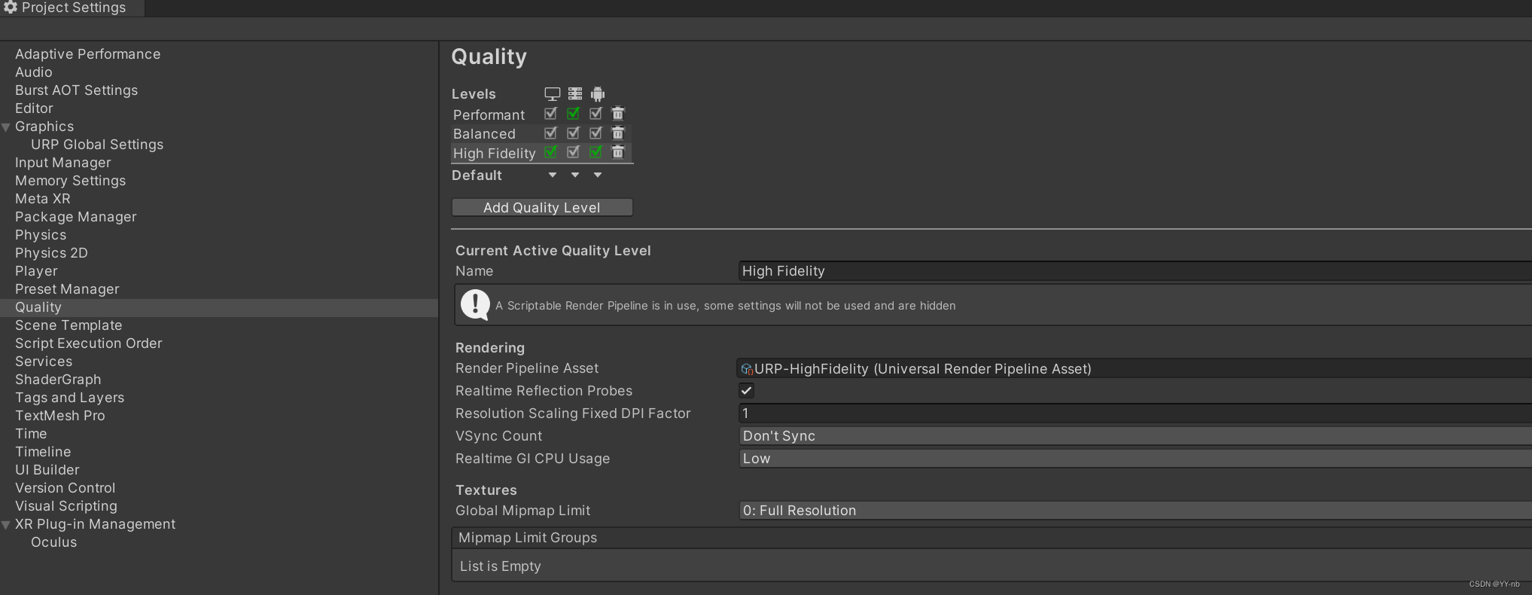Toggle Performant for dedicated server platform
Screen dimensions: 1532x595
pos(573,114)
